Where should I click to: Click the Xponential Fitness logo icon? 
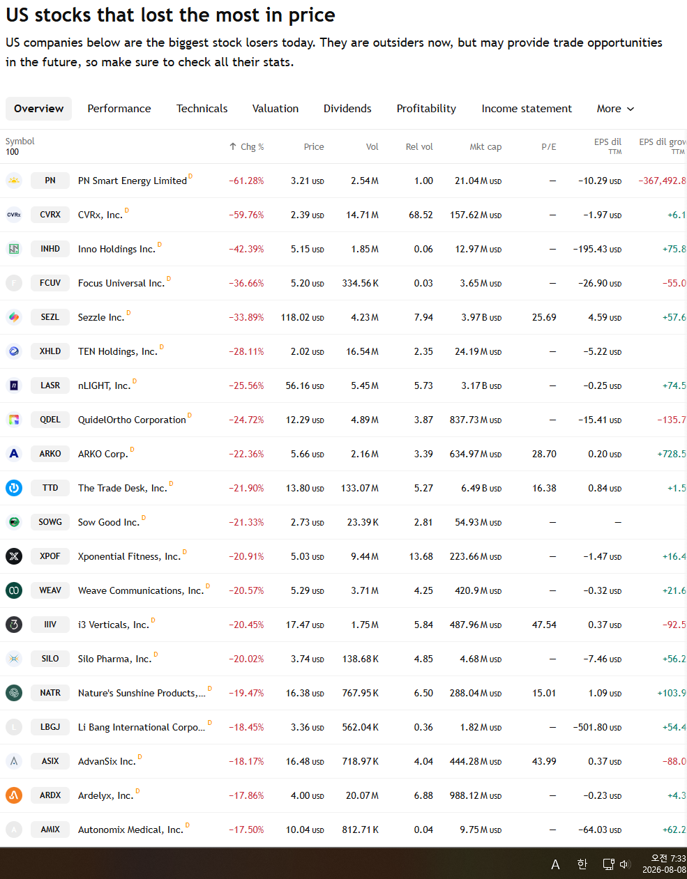coord(14,556)
